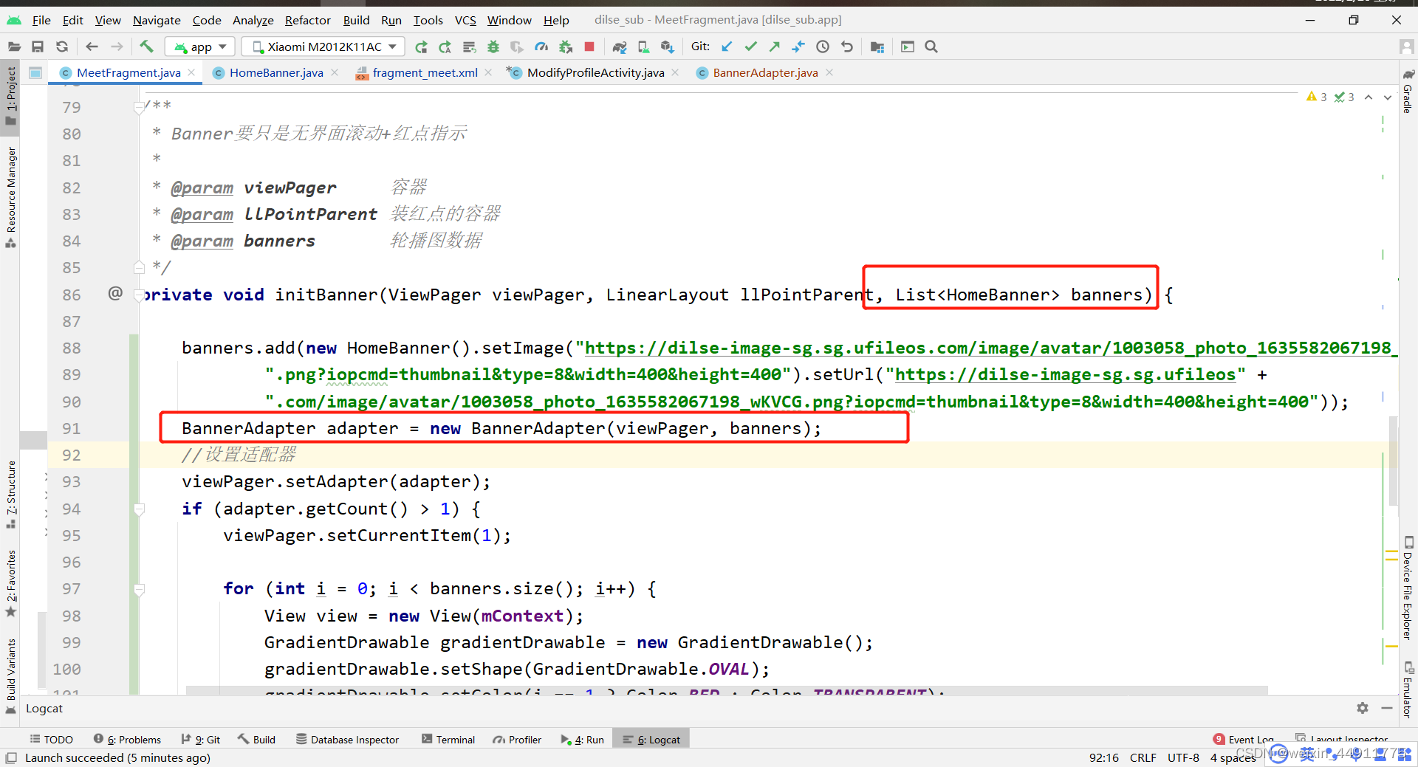Toggle the Build Variants side panel
Viewport: 1418px width, 767px height.
tap(11, 675)
